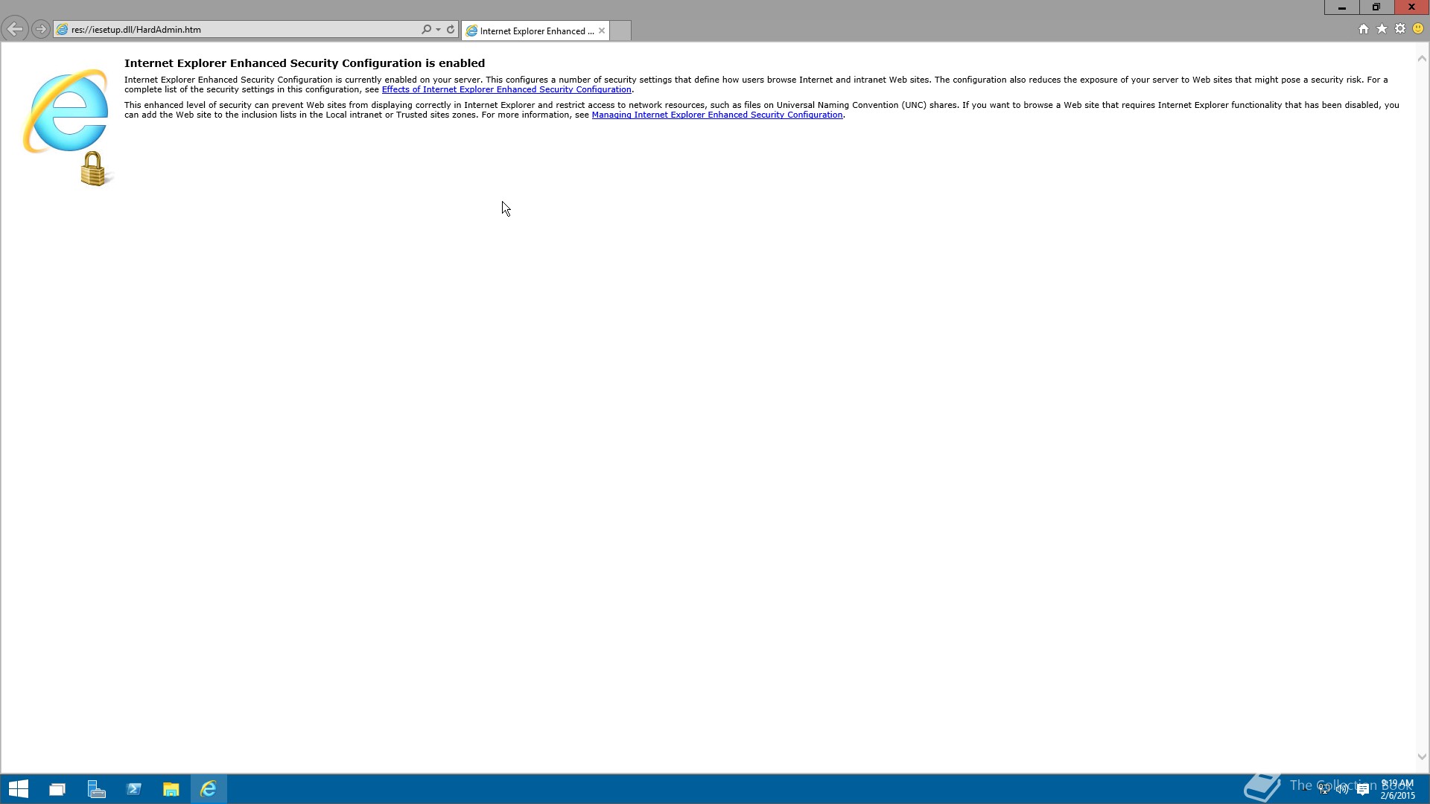Click the Internet Explorer padlock logo image
The height and width of the screenshot is (804, 1430).
[68, 127]
